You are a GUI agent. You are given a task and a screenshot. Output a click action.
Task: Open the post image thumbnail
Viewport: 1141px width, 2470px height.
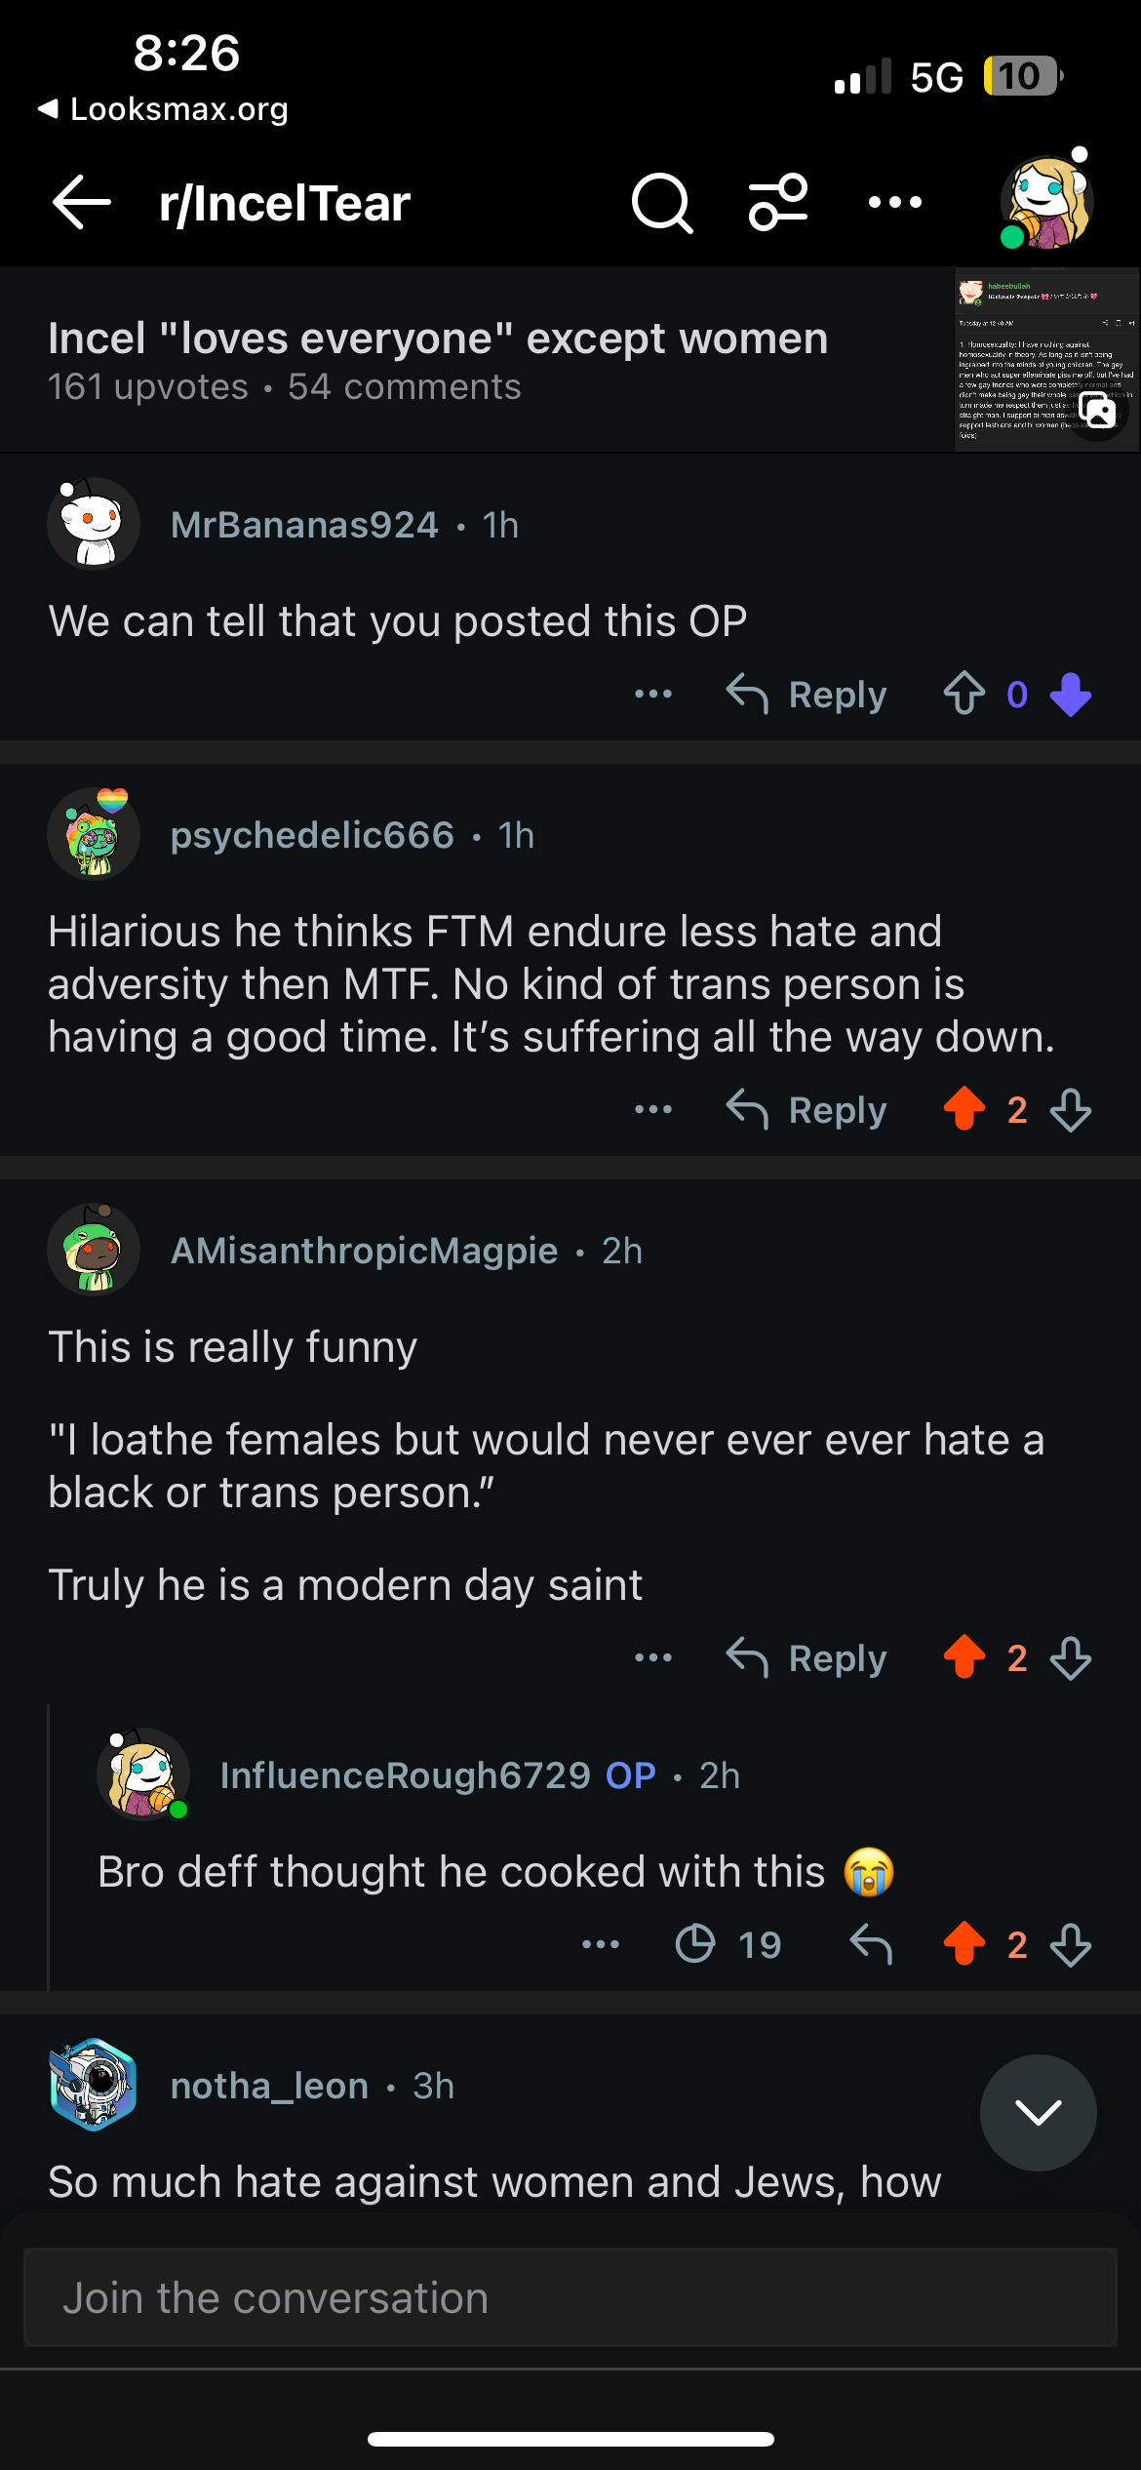tap(1046, 359)
